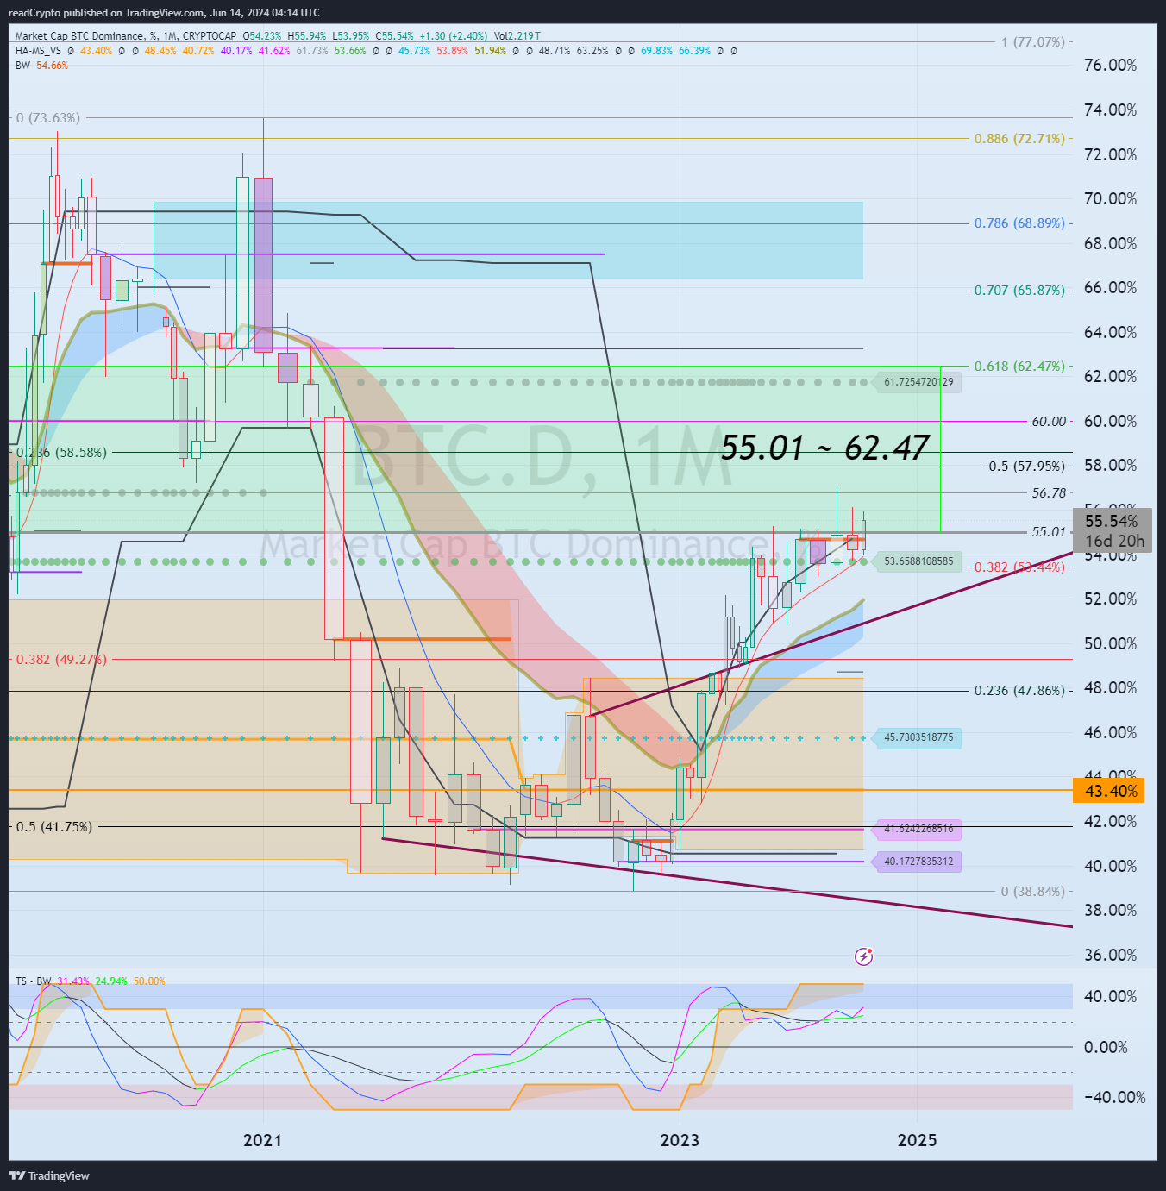This screenshot has width=1166, height=1191.
Task: Select the TS - BW 24.94% value
Action: (x=111, y=981)
